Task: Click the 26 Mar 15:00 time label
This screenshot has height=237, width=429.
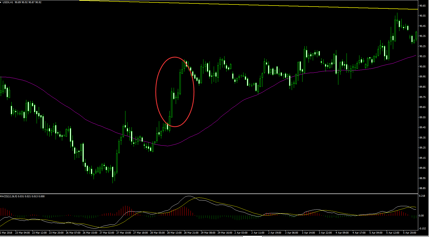Action: point(90,233)
